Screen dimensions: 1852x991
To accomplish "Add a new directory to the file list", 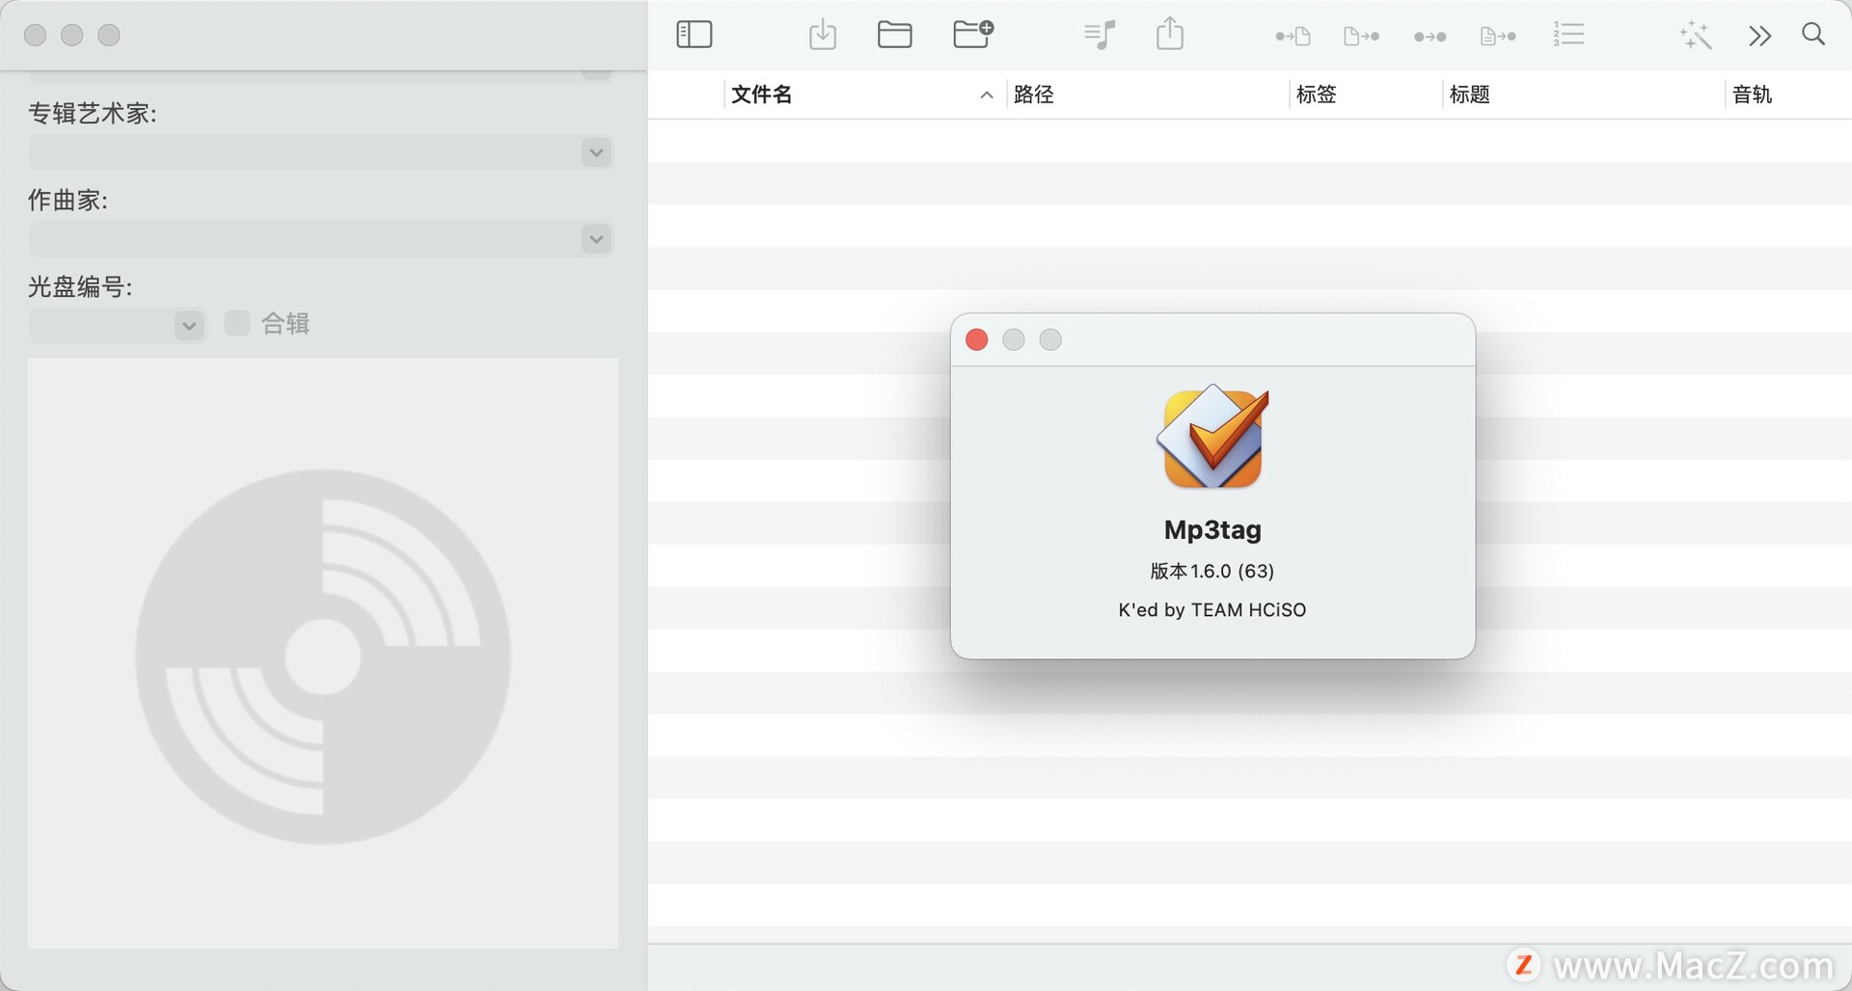I will pyautogui.click(x=972, y=34).
